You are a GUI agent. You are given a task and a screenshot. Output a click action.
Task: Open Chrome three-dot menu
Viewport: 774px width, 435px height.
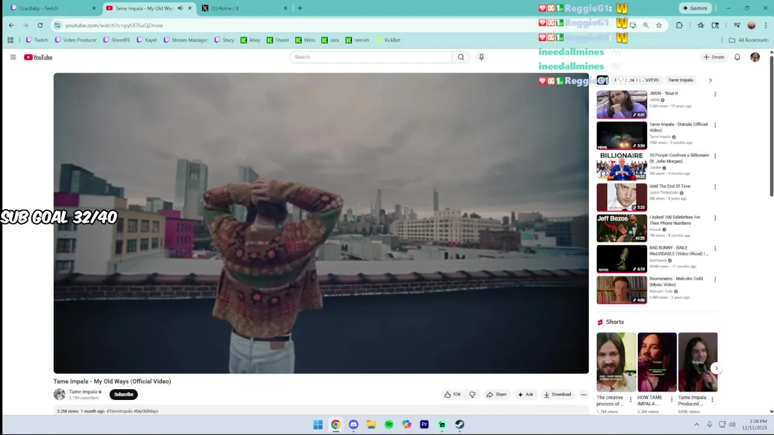coord(766,25)
